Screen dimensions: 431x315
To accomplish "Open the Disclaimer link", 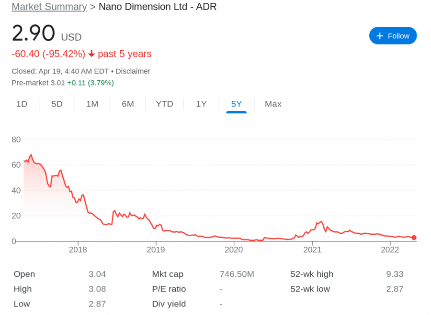I will (133, 71).
